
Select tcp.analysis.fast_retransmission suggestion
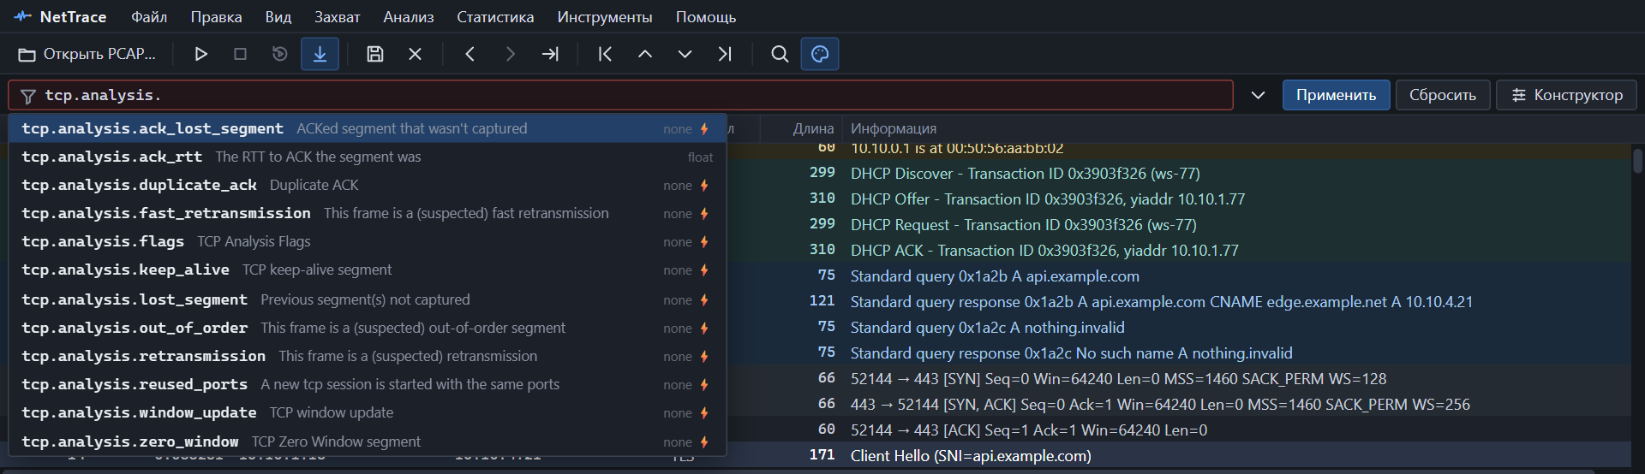[368, 213]
